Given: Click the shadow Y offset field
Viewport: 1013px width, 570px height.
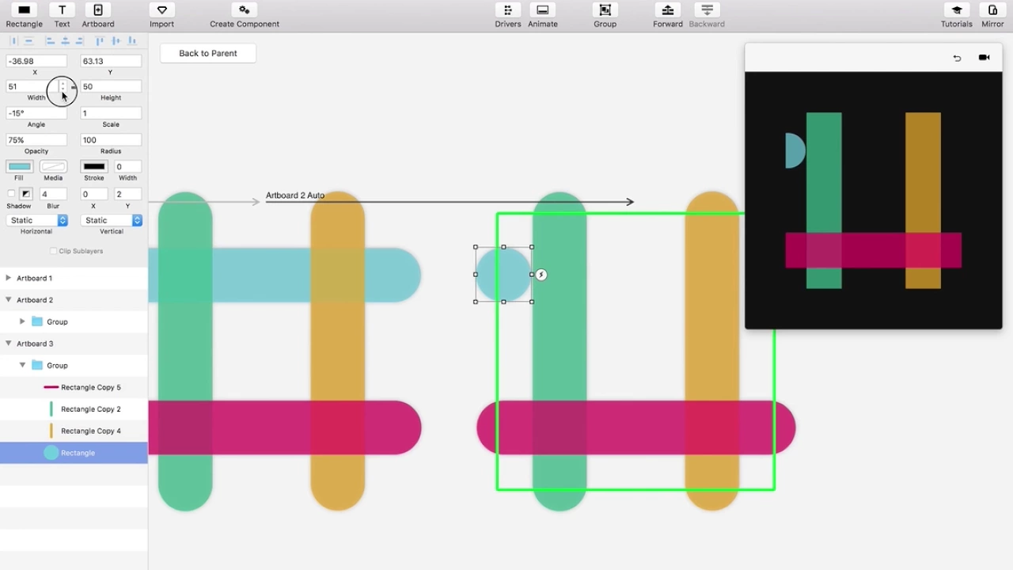Looking at the screenshot, I should pyautogui.click(x=127, y=194).
